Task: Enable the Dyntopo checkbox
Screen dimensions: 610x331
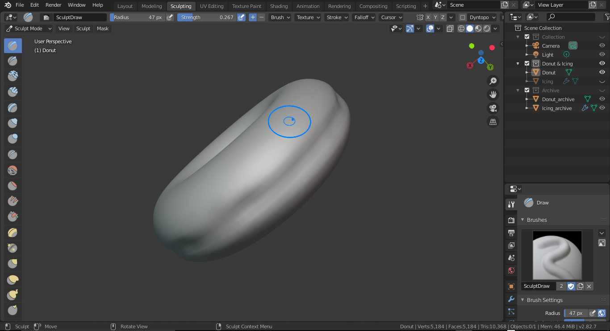Action: [462, 17]
